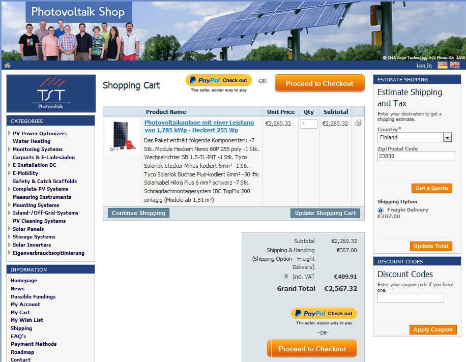Switch language with the UK flag icon
Image resolution: width=466 pixels, height=362 pixels.
(455, 65)
